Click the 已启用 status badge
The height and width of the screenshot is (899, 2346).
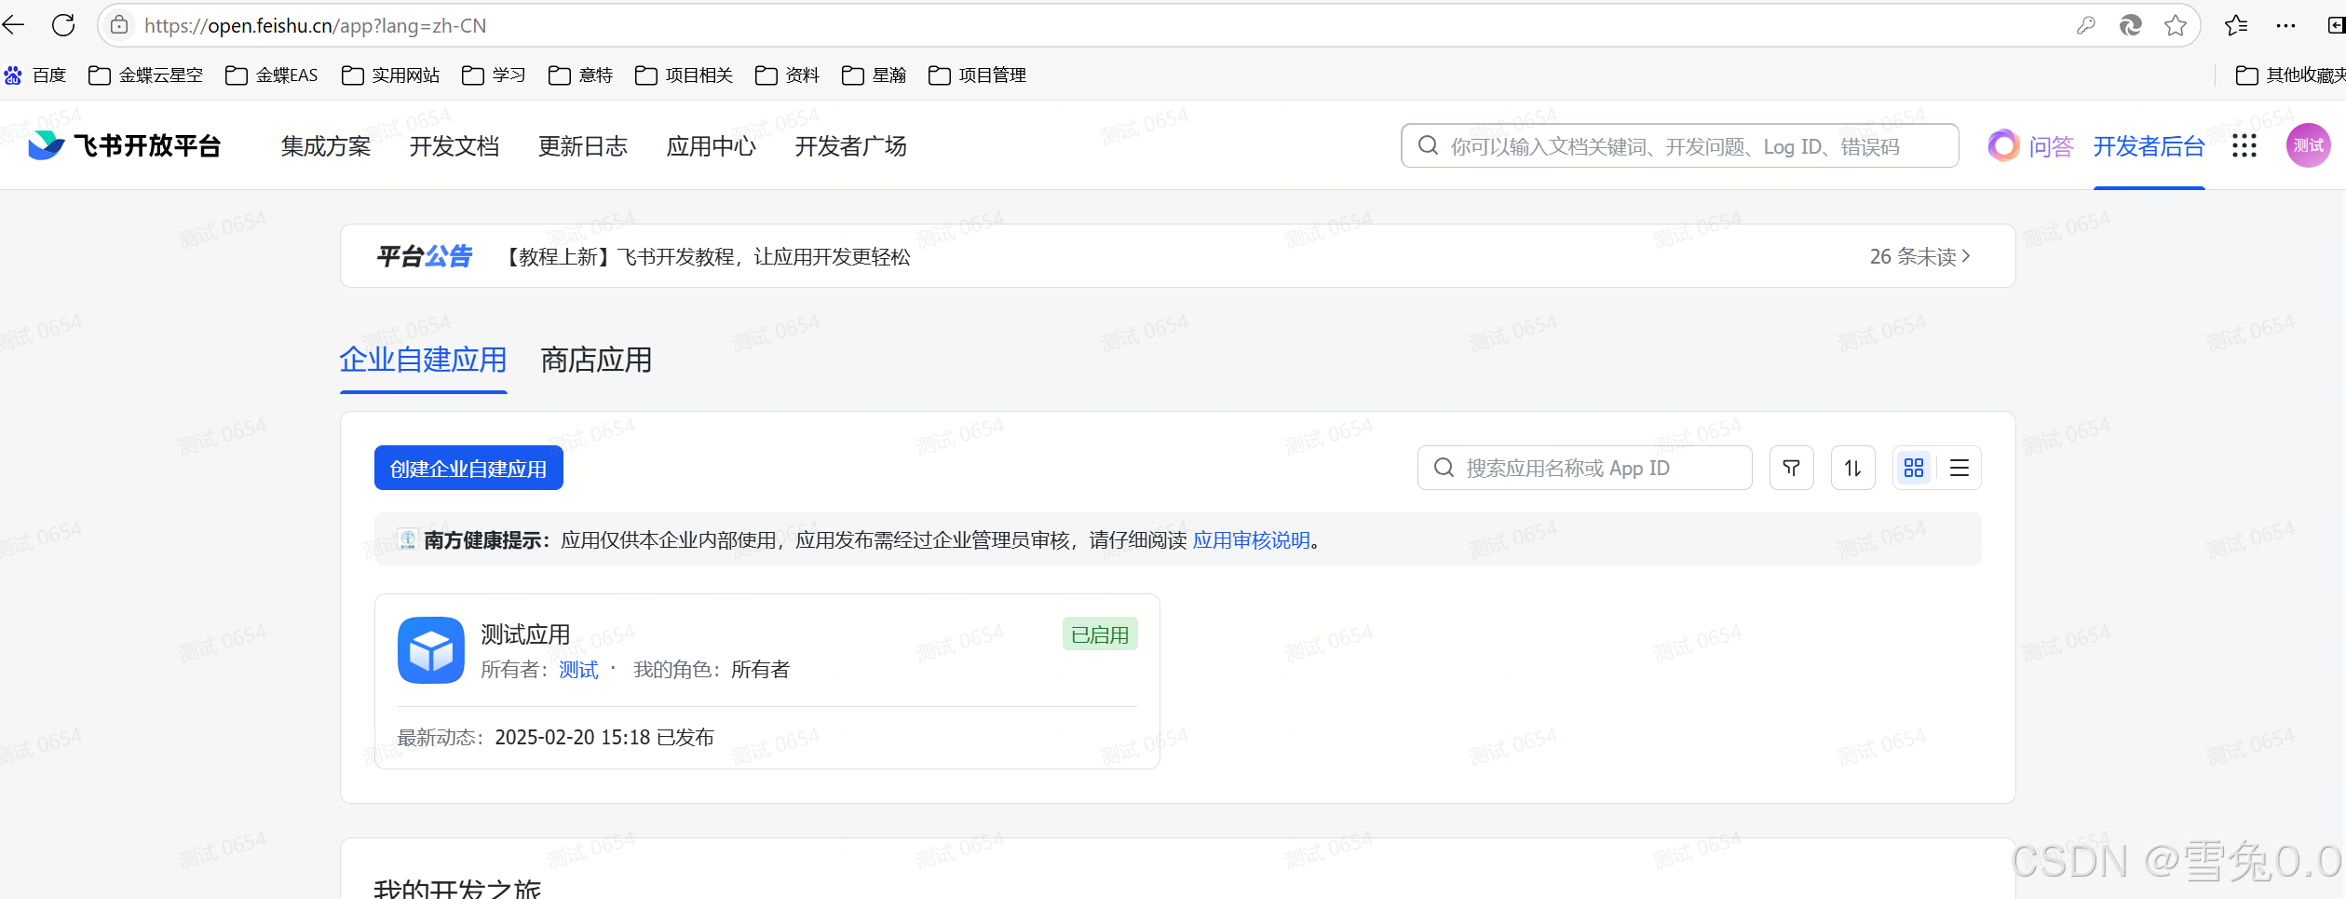1100,634
